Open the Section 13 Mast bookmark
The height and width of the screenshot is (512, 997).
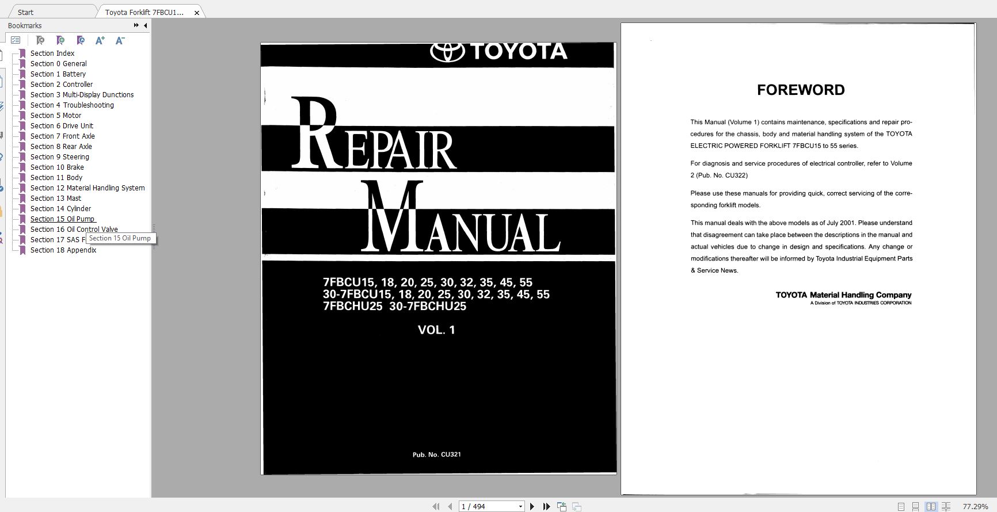pos(56,198)
